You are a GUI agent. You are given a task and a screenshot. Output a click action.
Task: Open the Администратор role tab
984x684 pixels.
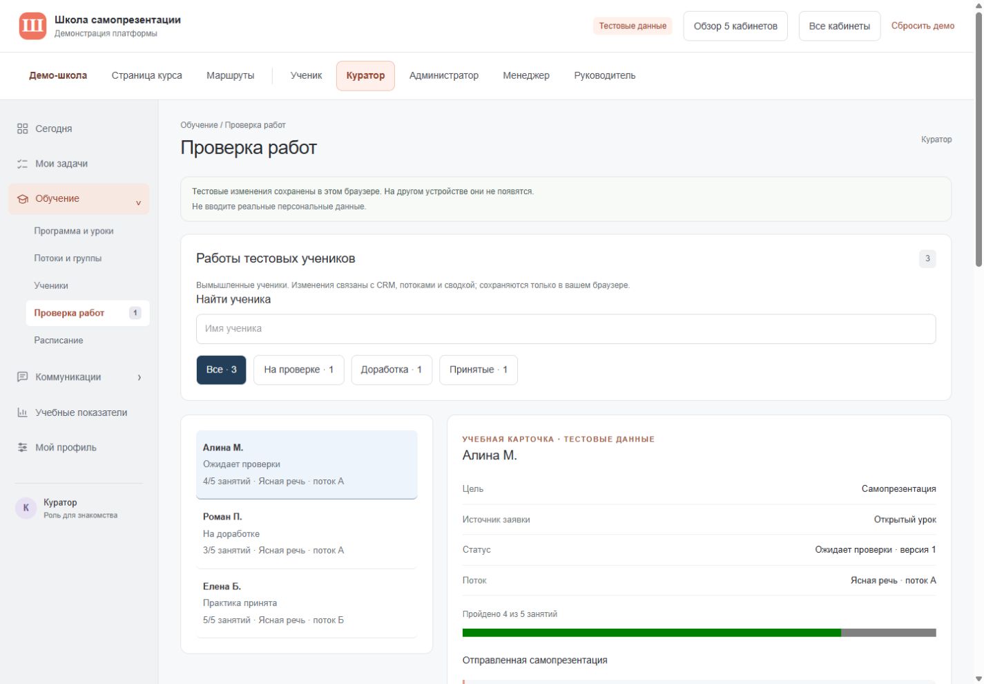pyautogui.click(x=444, y=75)
